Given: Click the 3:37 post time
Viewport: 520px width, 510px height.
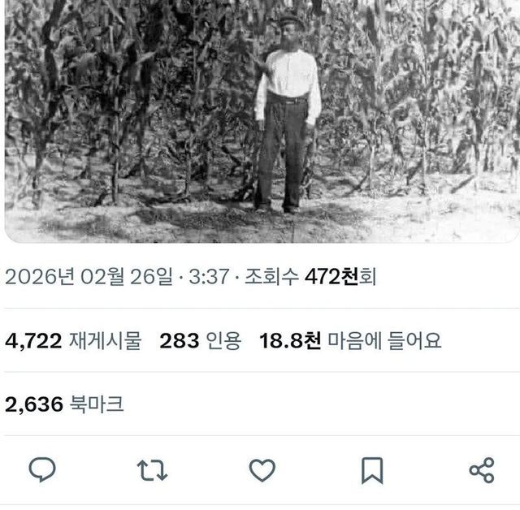Looking at the screenshot, I should tap(209, 276).
